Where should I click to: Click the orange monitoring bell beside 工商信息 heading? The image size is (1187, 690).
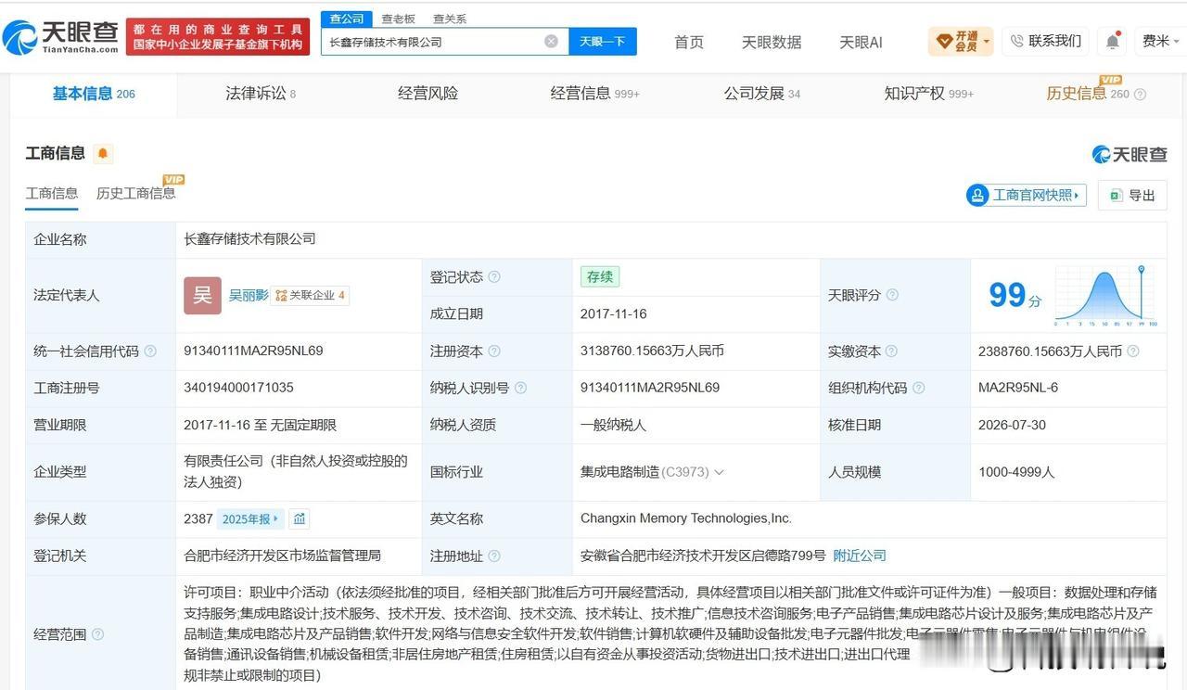pyautogui.click(x=103, y=153)
